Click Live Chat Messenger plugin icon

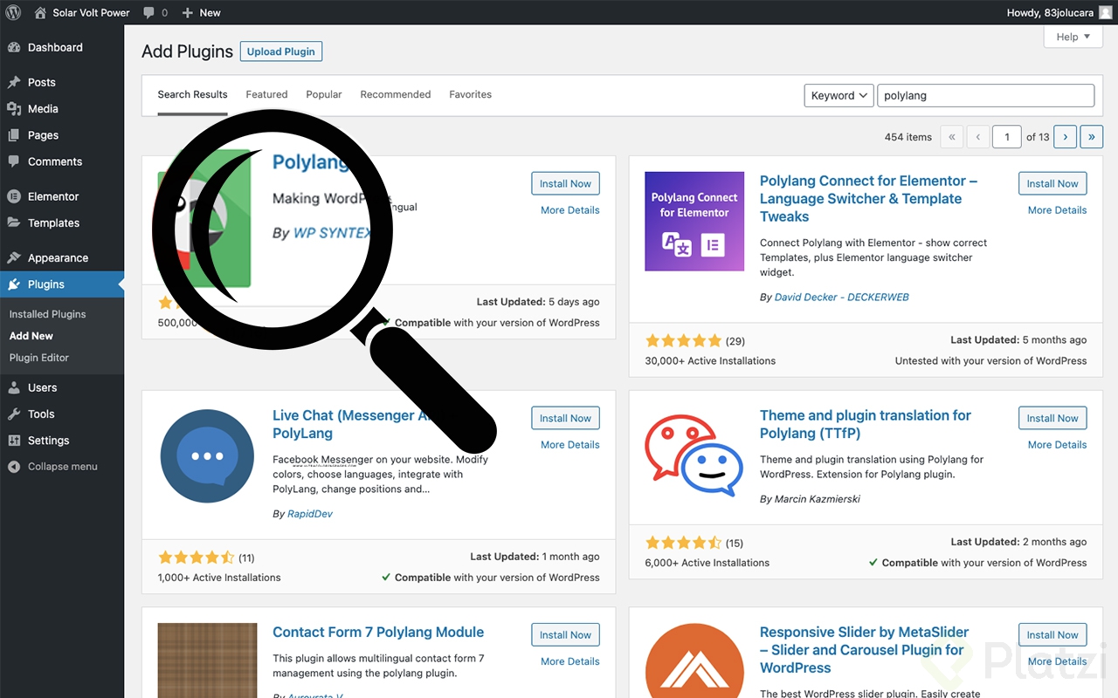(207, 456)
